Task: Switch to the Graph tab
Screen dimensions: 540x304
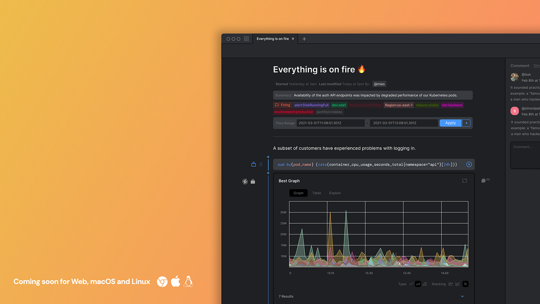Action: tap(299, 193)
